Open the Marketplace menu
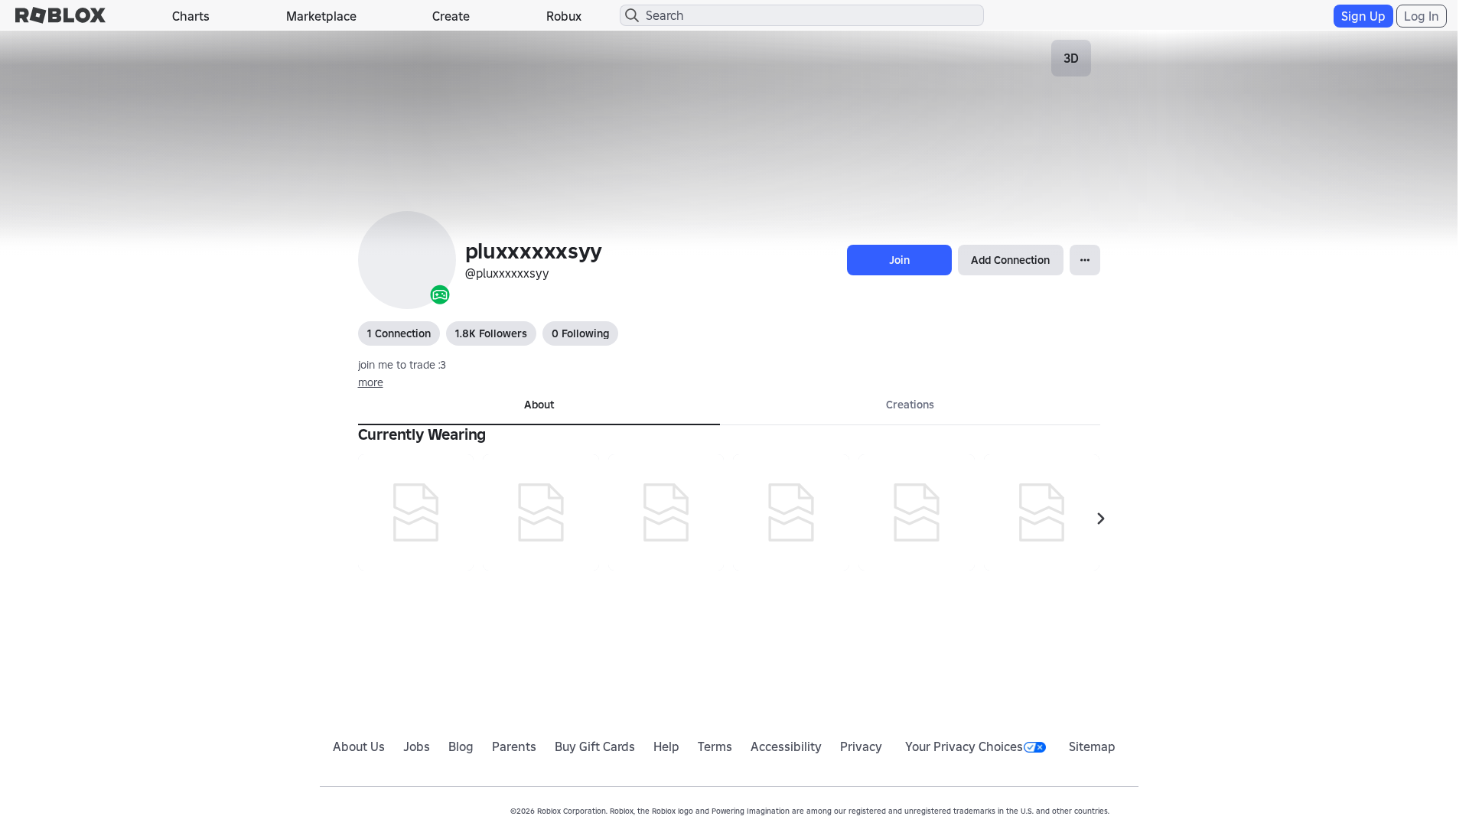 321,16
